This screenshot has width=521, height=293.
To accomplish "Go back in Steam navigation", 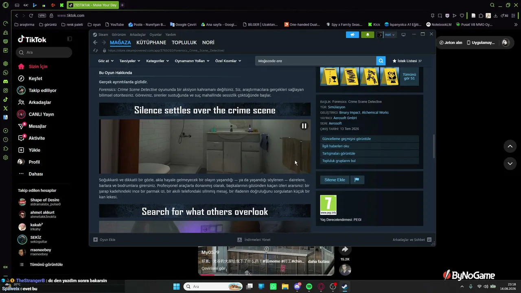I will pos(95,42).
